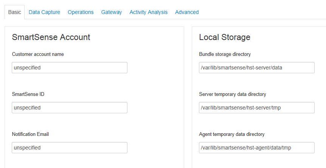
Task: Click the "Server temporary data directory" label
Action: click(x=233, y=94)
